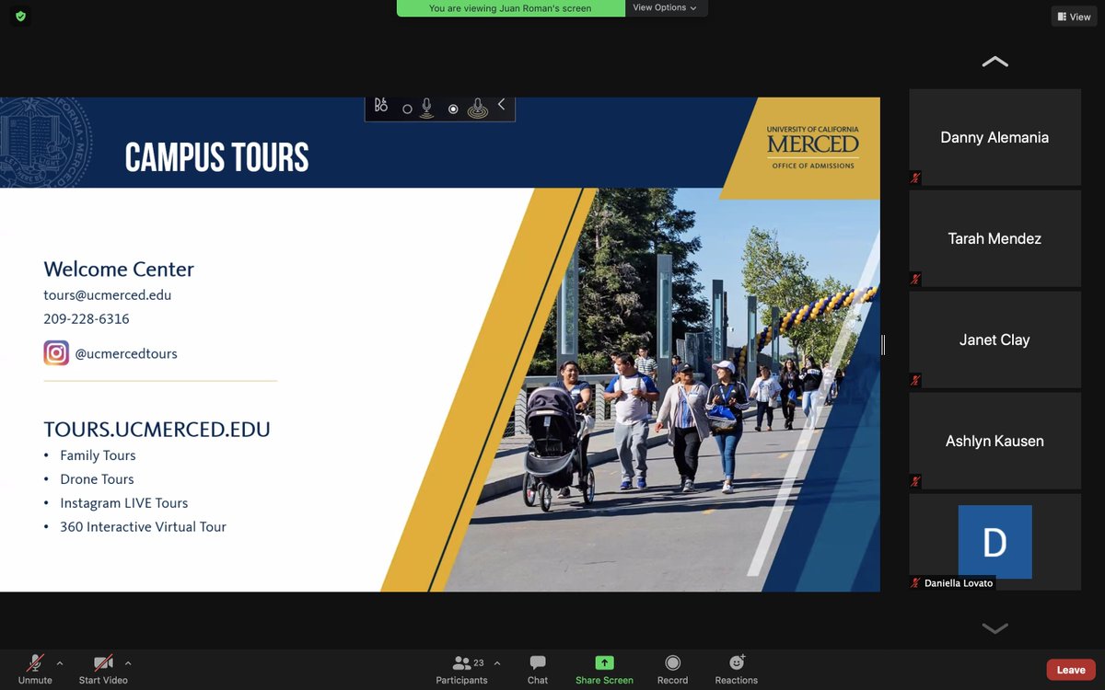Click the Share Screen button
Screen dimensions: 1105x690
click(x=604, y=669)
